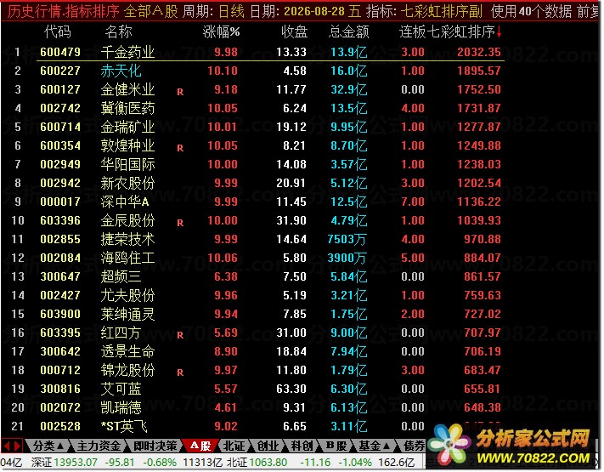Viewport: 604px width, 472px height.
Task: Click stock code 002742
Action: coord(60,108)
